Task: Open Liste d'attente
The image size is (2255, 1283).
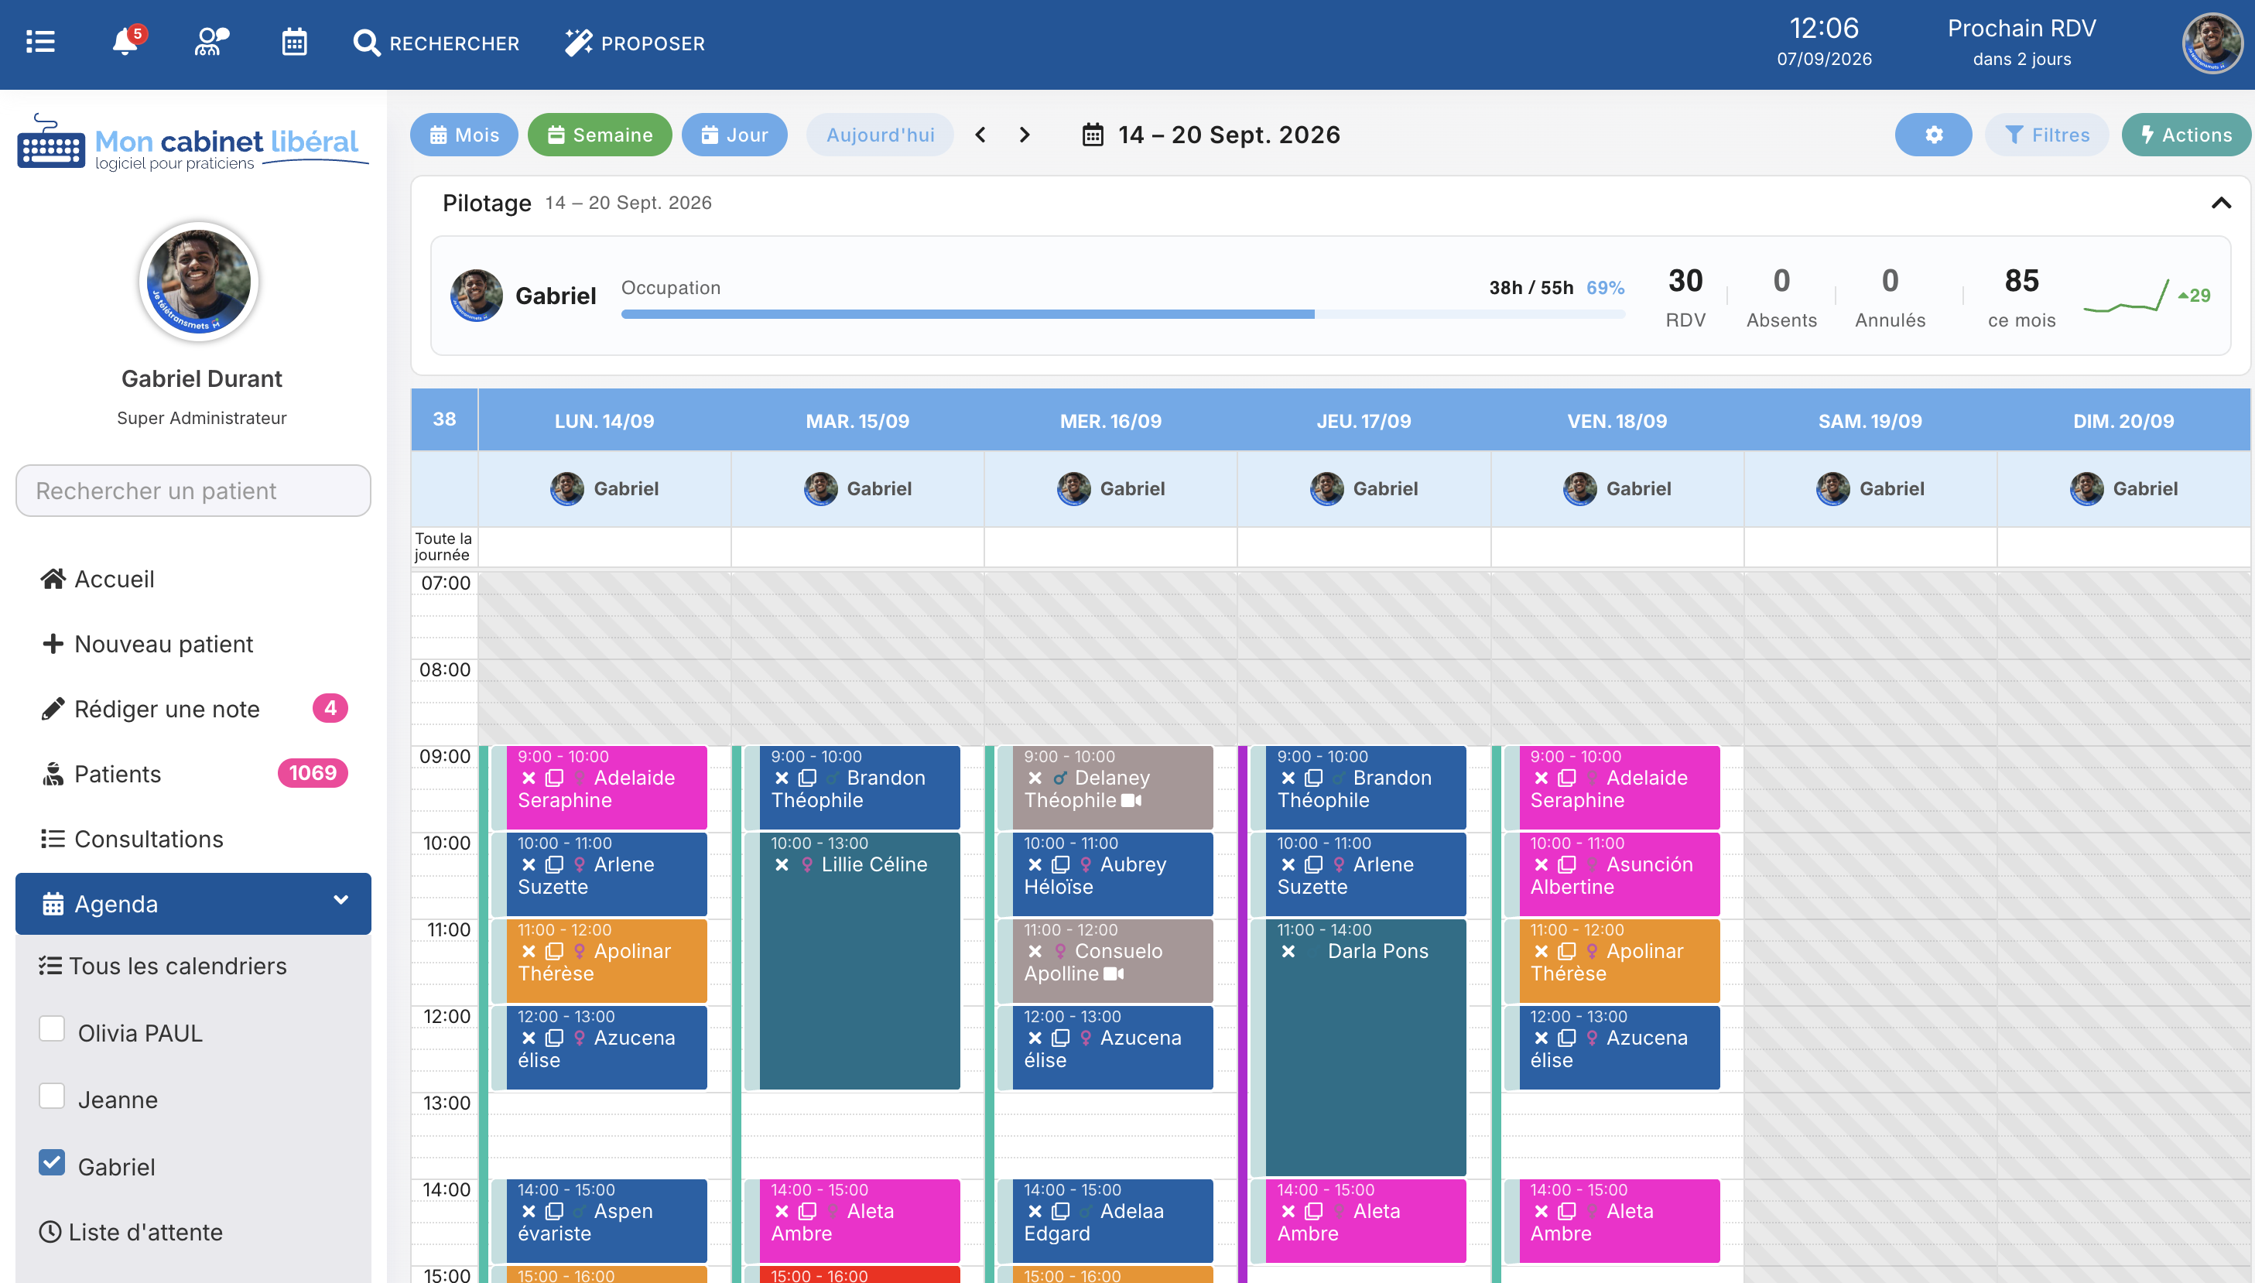Action: coord(131,1233)
